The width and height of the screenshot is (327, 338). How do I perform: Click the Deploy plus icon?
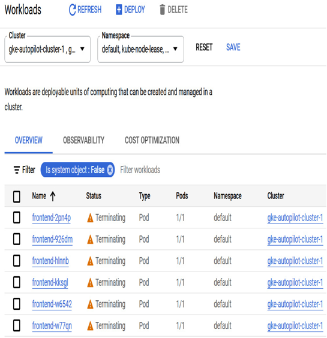(119, 10)
